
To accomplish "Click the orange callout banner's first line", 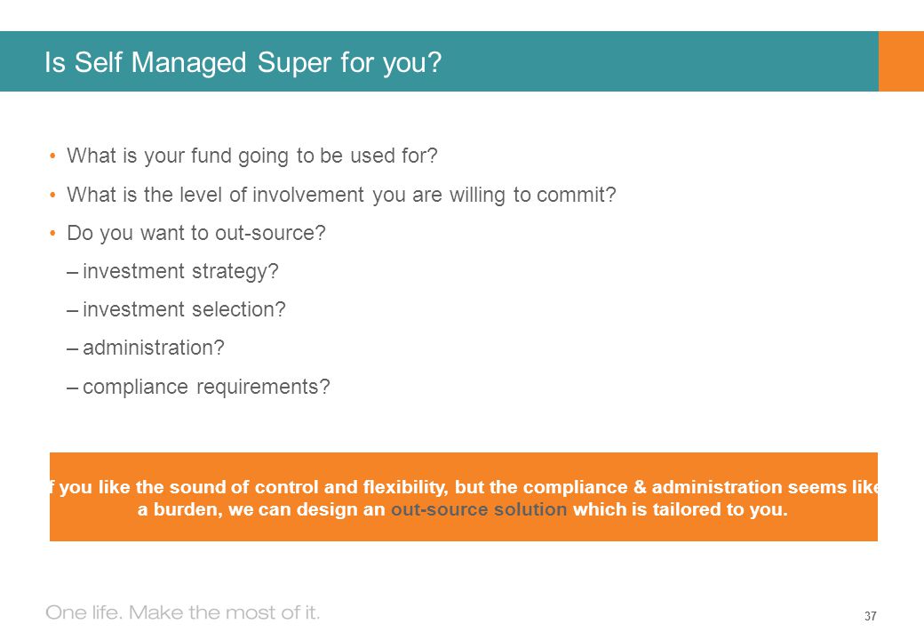I will click(x=464, y=487).
